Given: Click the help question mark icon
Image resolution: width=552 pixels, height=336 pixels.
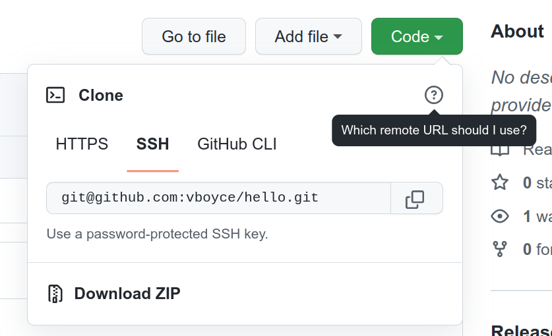Looking at the screenshot, I should 434,95.
